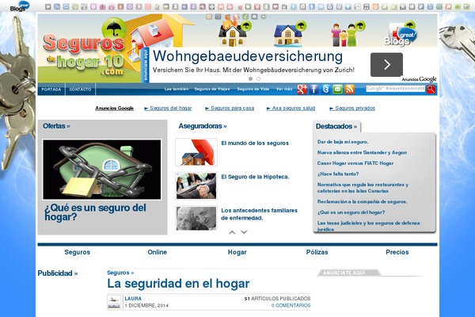Viewport: 475px width, 317px height.
Task: Open Los antecedentes familiares de enfermedad article
Action: point(260,214)
